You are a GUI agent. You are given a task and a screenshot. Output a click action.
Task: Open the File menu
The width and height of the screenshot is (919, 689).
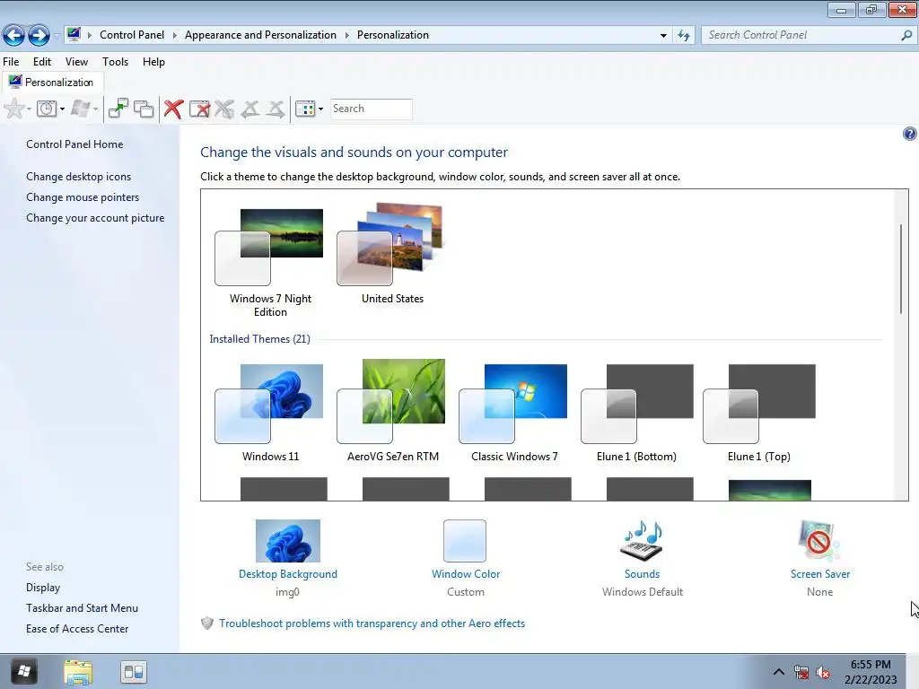pyautogui.click(x=11, y=62)
